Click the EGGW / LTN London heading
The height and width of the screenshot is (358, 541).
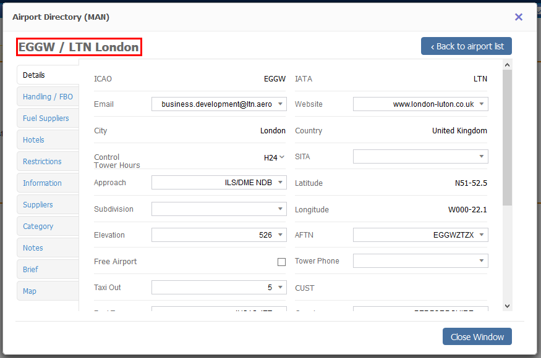pos(79,47)
